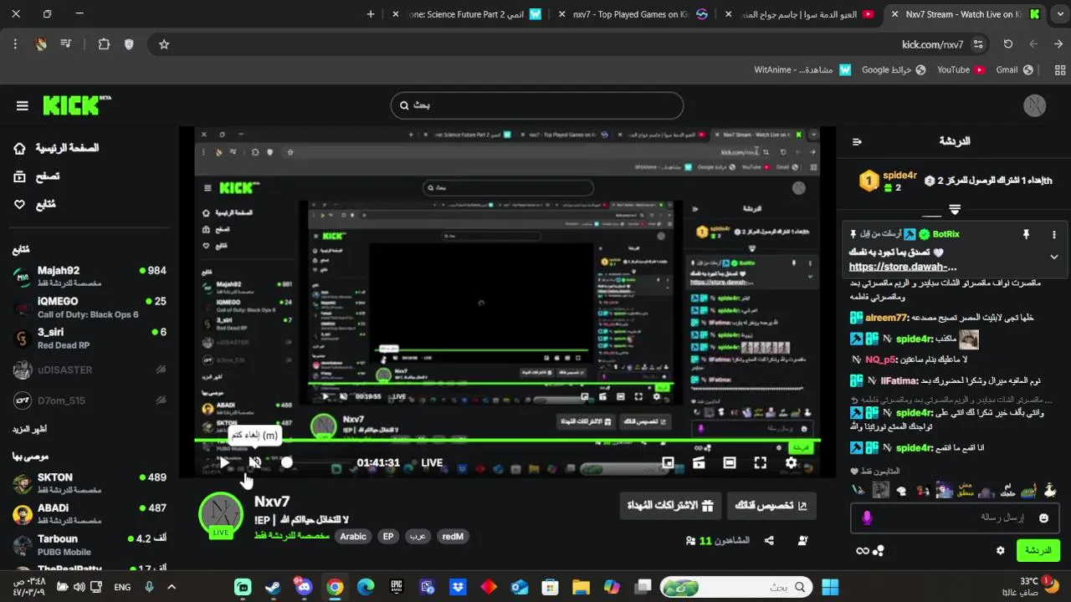The image size is (1071, 602).
Task: Collapse the chat panel with arrow icon
Action: coord(857,141)
